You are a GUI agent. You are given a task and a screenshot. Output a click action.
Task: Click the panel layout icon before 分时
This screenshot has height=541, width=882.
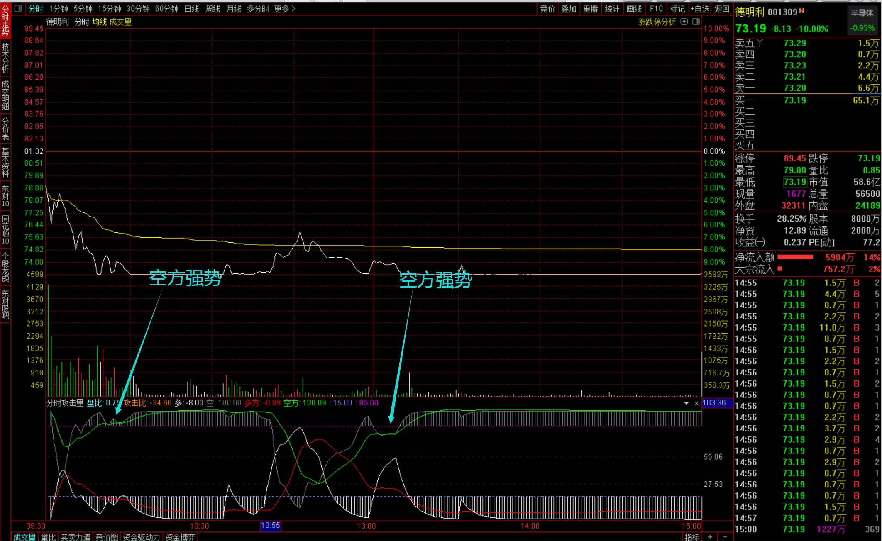tap(18, 8)
